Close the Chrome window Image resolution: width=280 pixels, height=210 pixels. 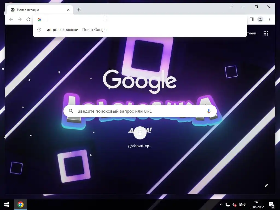point(269,7)
